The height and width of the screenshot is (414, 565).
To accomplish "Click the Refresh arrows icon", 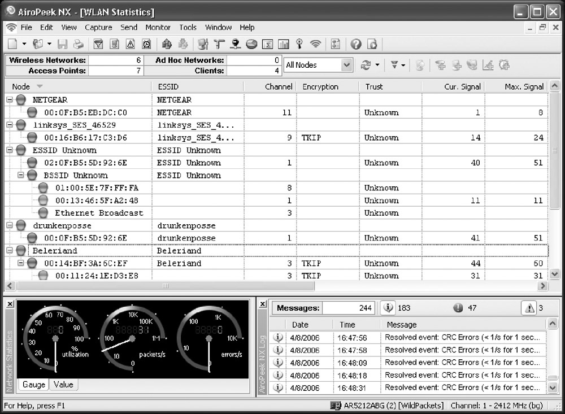I will 366,65.
